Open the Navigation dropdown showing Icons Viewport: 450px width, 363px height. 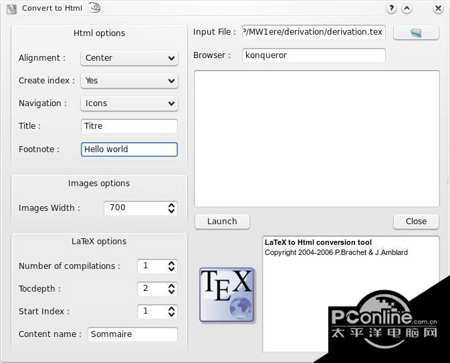(x=129, y=103)
